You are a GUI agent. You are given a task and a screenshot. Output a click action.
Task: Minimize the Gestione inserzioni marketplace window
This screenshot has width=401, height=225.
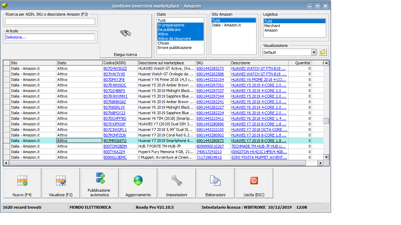pyautogui.click(x=309, y=6)
